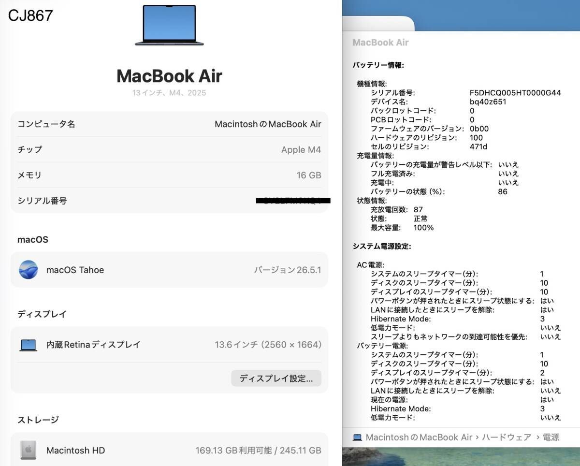This screenshot has width=580, height=466.
Task: Click the built-in Retina display icon
Action: click(x=29, y=345)
